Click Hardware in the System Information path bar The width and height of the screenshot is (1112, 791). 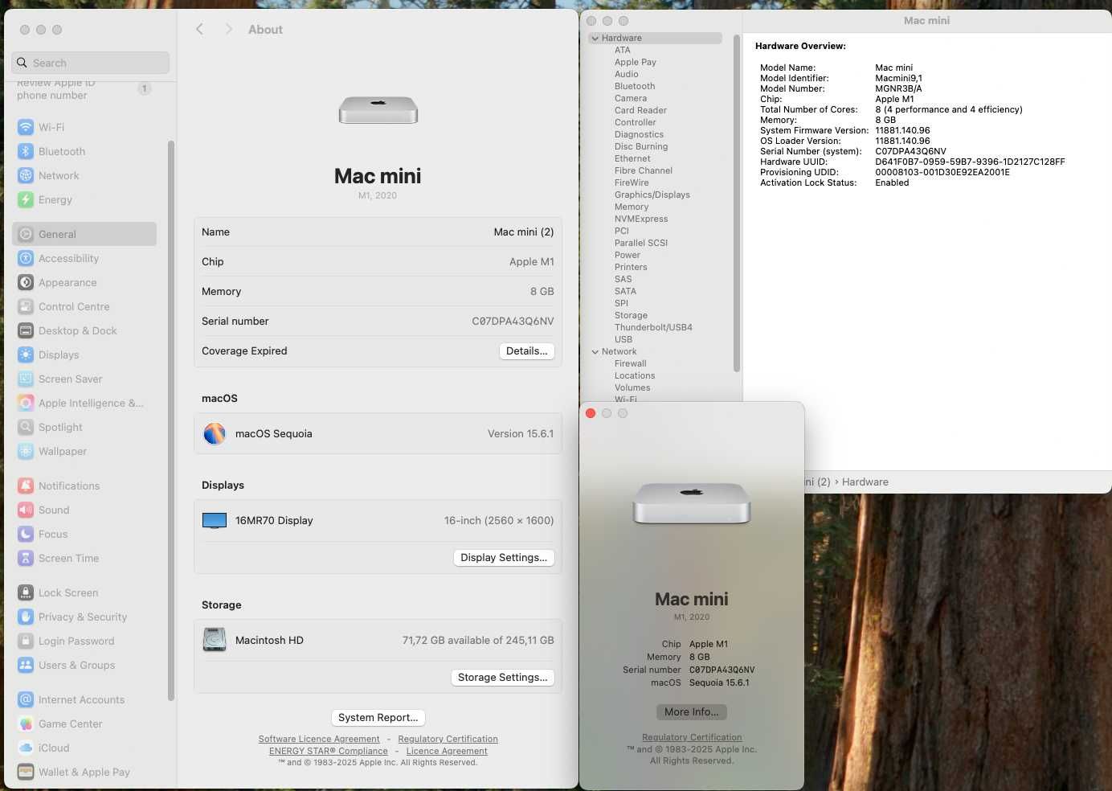tap(865, 482)
